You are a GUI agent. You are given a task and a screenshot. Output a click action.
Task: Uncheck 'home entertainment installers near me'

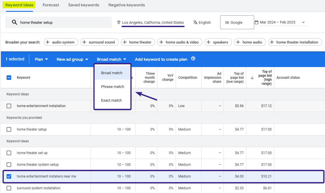pos(9,176)
